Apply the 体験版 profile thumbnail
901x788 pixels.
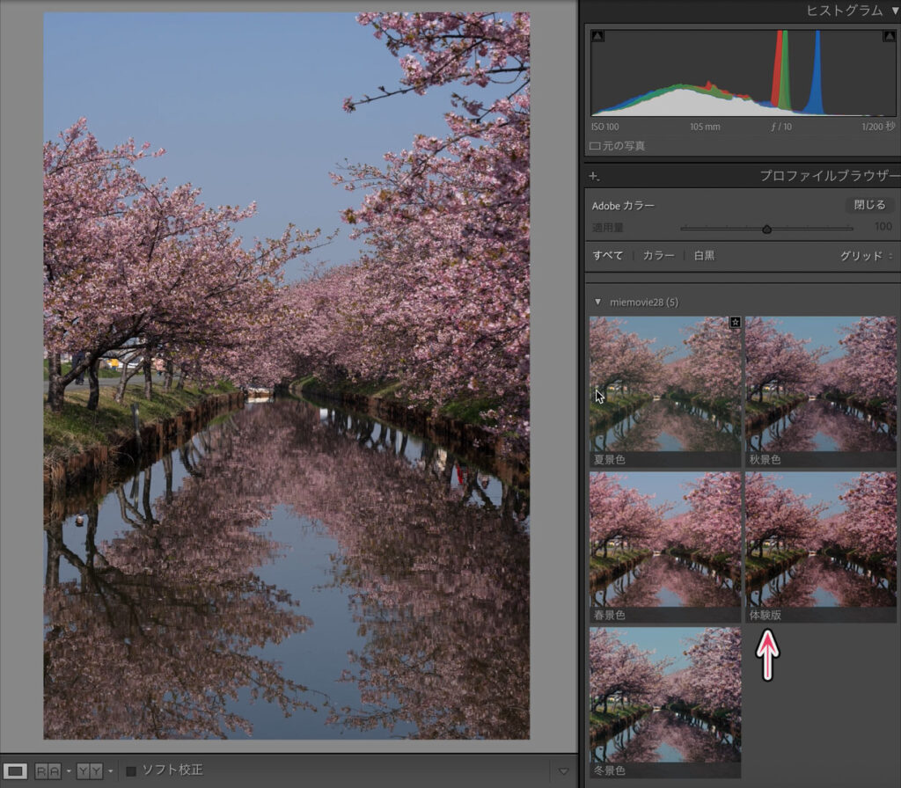[820, 539]
